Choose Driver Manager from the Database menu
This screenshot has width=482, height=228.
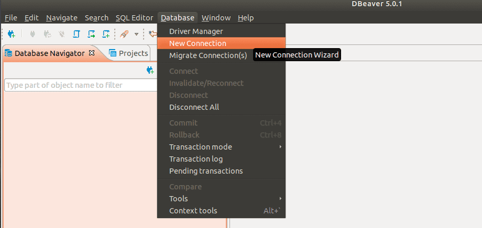pyautogui.click(x=221, y=31)
